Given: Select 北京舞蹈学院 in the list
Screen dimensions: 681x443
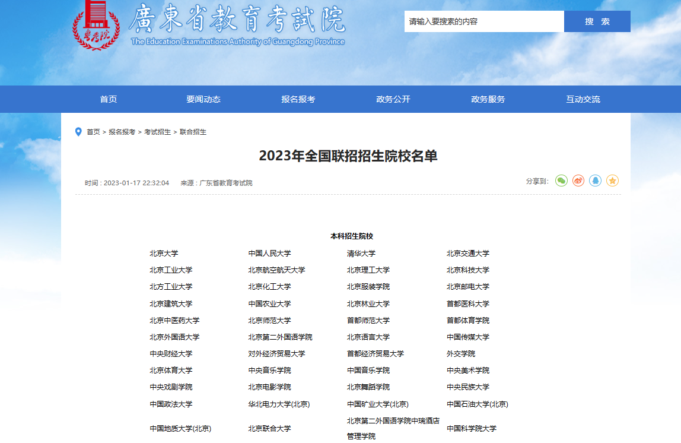Looking at the screenshot, I should [x=368, y=387].
